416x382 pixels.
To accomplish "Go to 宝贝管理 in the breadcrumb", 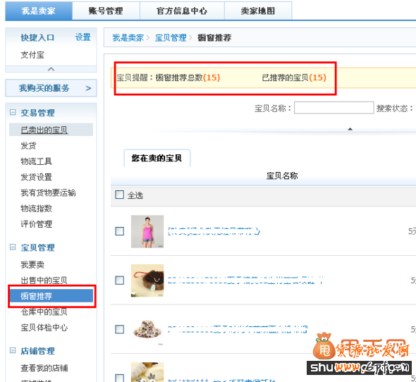I will click(x=171, y=37).
